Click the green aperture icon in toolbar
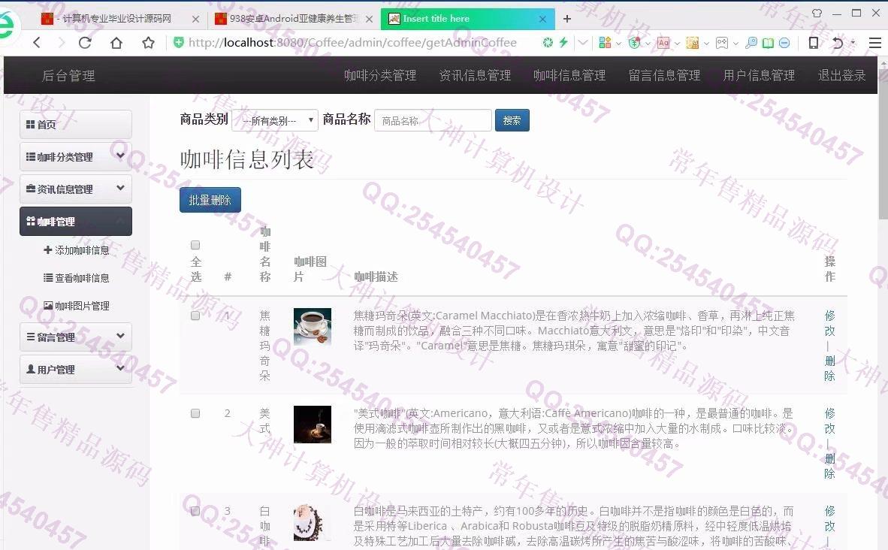This screenshot has height=550, width=888. click(x=548, y=43)
